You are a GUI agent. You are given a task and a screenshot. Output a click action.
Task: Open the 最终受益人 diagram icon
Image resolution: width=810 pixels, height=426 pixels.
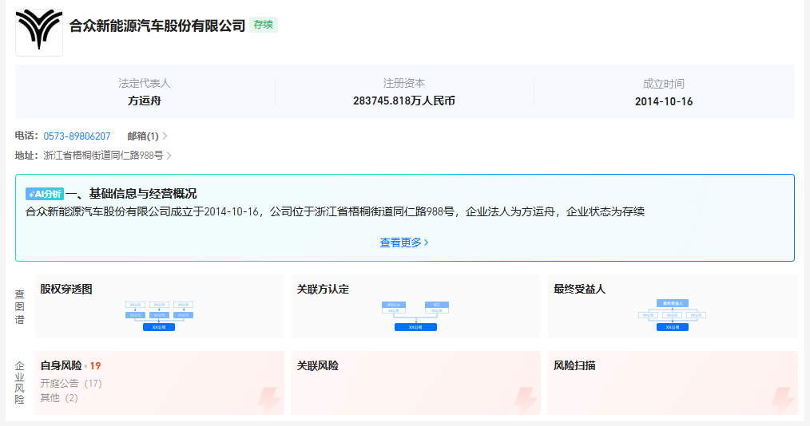[x=672, y=315]
